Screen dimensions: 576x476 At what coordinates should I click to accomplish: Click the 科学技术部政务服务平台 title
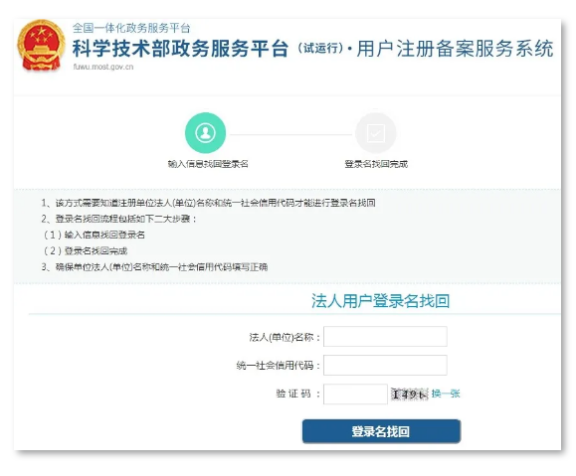click(x=180, y=48)
